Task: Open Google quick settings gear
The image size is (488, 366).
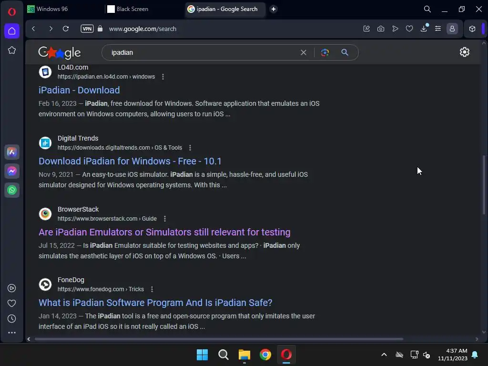Action: tap(465, 52)
